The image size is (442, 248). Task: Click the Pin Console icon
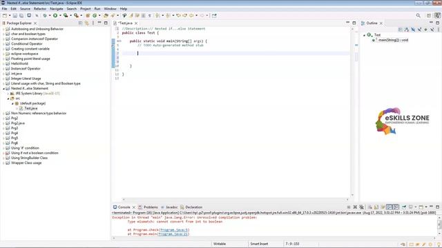coord(404,207)
